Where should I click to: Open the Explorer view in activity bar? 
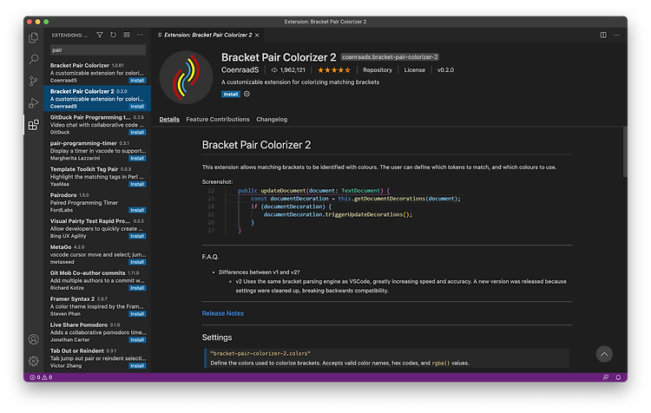click(34, 38)
